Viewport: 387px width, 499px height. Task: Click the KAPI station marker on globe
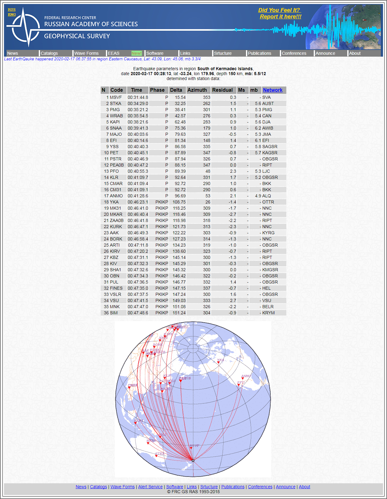point(135,423)
